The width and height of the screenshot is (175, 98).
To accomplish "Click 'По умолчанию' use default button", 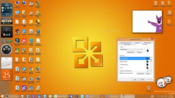I will click(x=140, y=73).
